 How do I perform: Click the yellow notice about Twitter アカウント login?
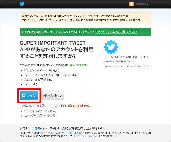pyautogui.click(x=85, y=18)
